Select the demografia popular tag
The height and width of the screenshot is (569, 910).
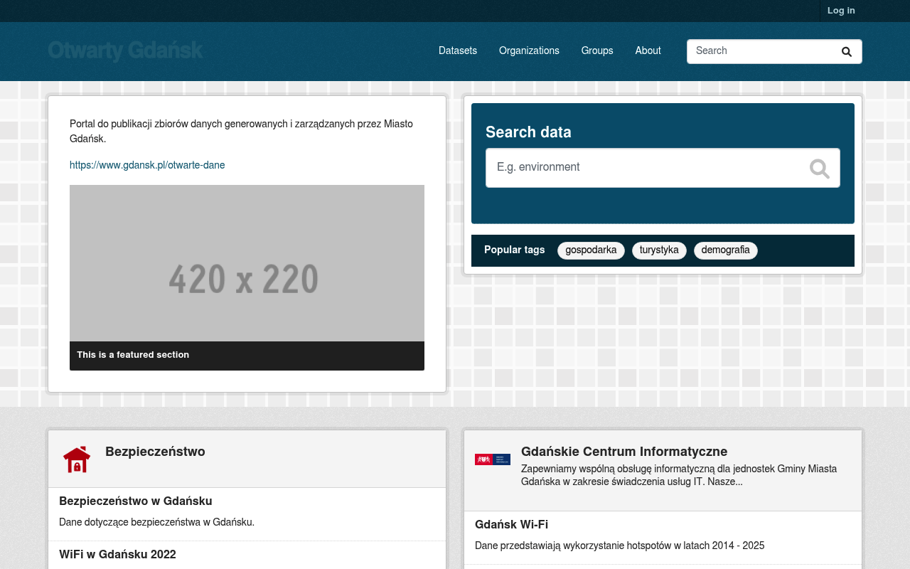pos(725,250)
